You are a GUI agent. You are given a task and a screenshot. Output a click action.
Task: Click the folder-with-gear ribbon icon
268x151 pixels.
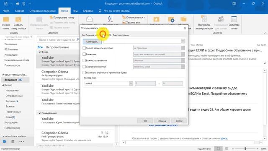coord(171,20)
